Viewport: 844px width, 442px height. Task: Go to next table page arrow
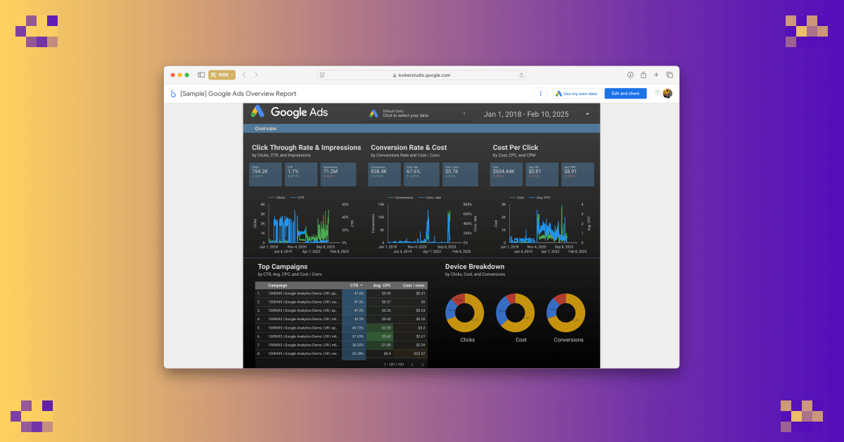[423, 365]
